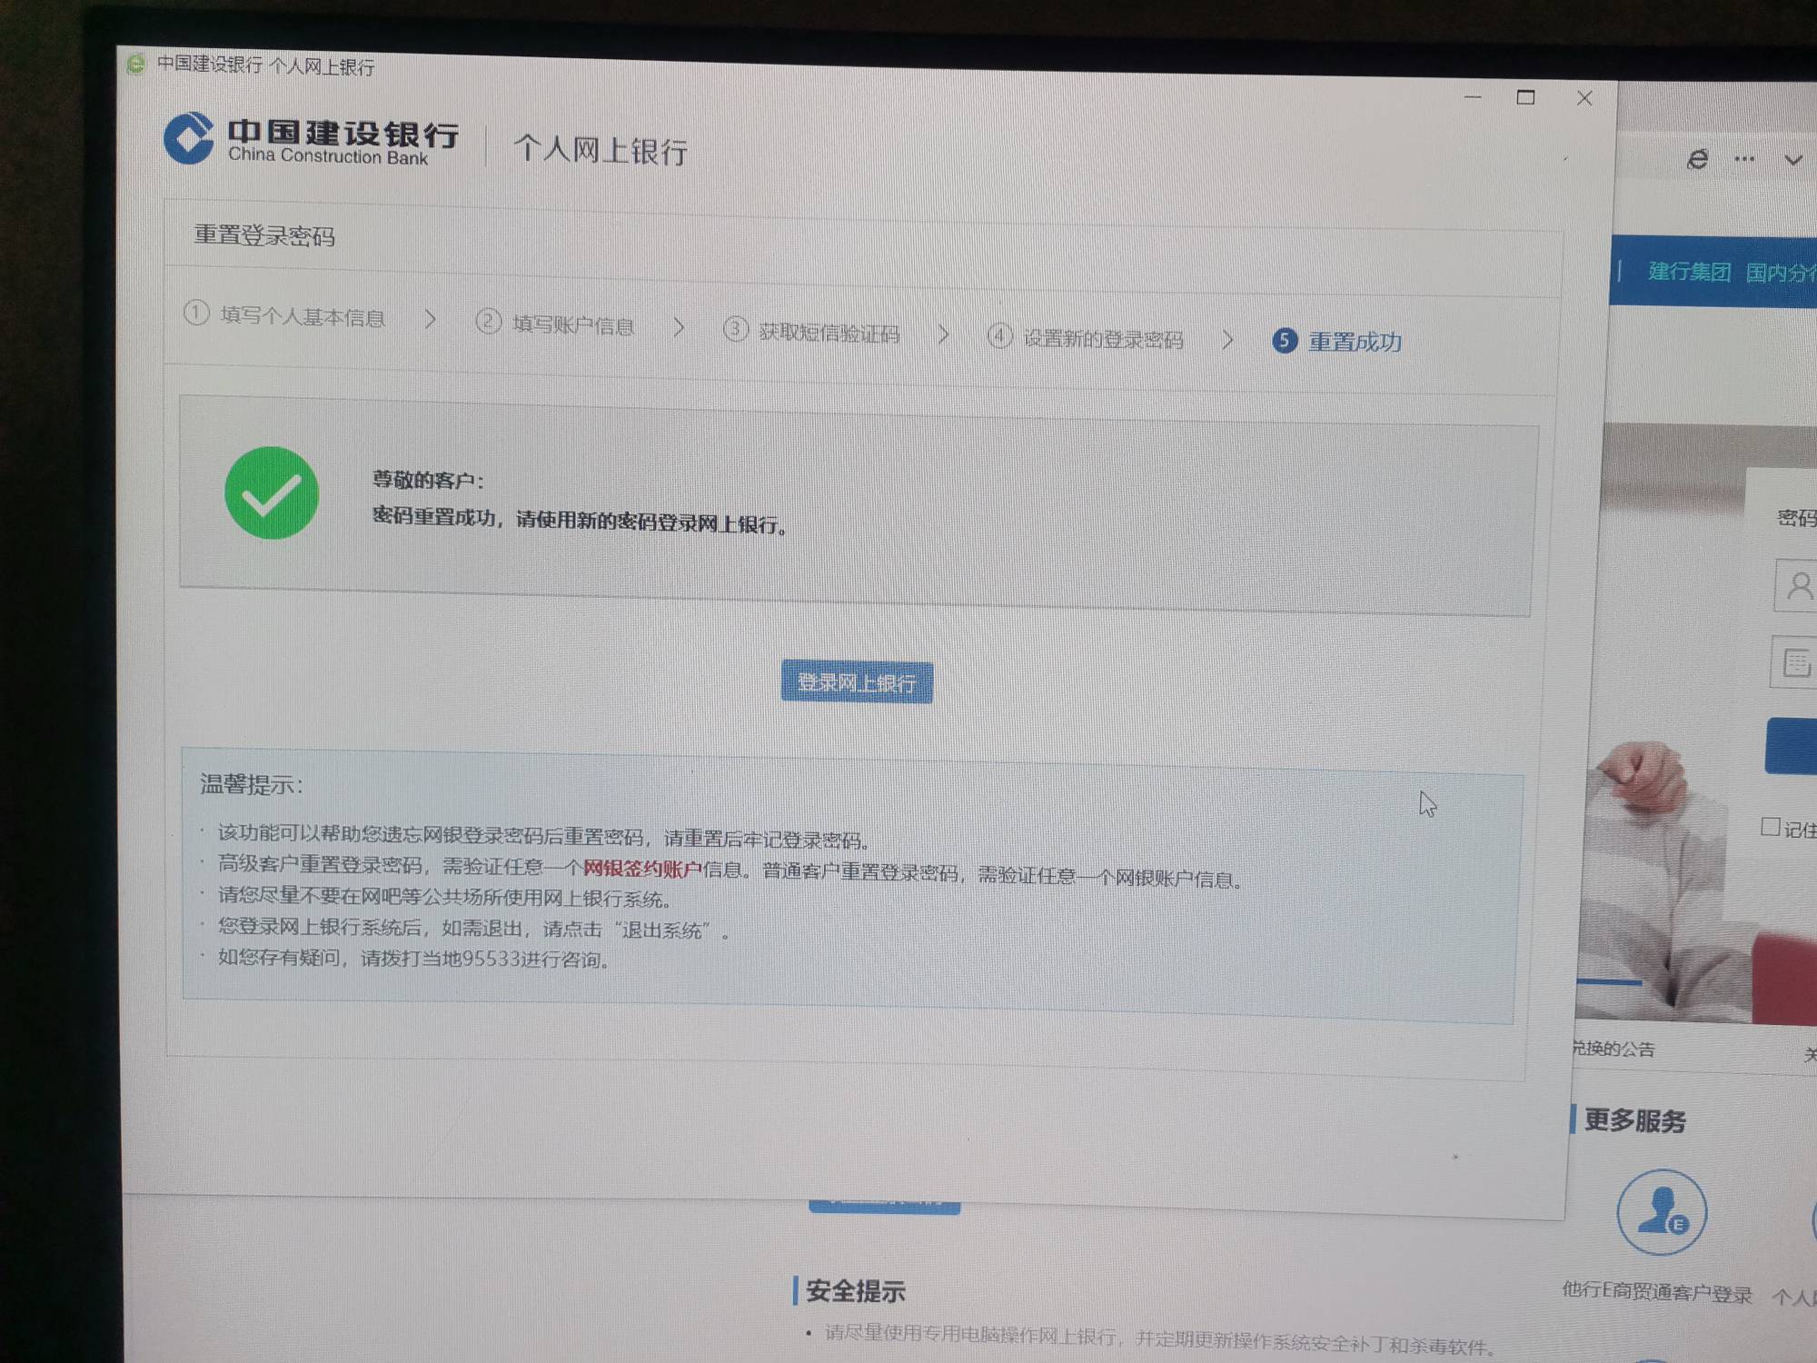Click the 95533 hotline tip line
The width and height of the screenshot is (1817, 1363).
[x=413, y=958]
